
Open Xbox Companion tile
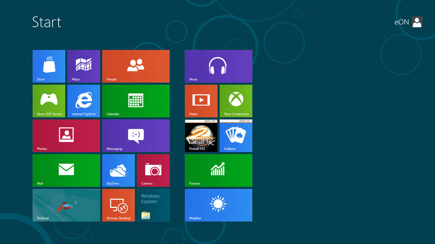tap(236, 101)
